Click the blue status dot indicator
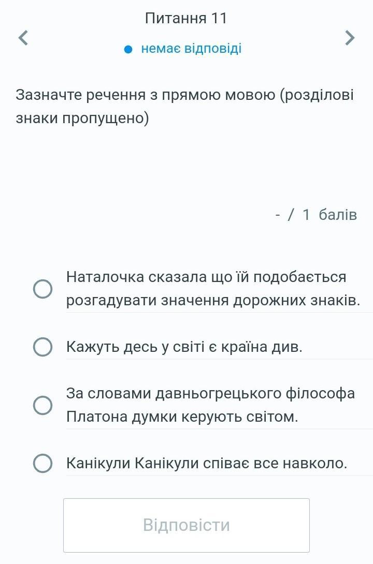Screen dimensions: 373x564 [x=128, y=50]
